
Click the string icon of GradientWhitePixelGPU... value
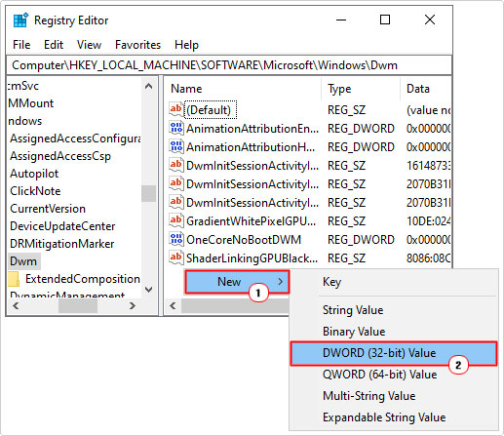click(x=176, y=220)
